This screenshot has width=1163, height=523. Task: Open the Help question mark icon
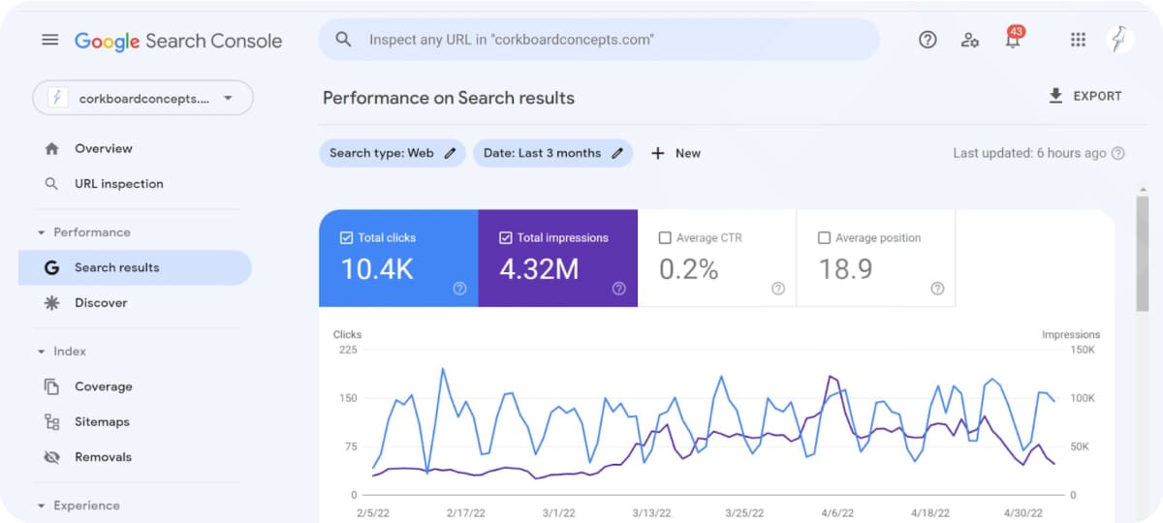coord(927,40)
